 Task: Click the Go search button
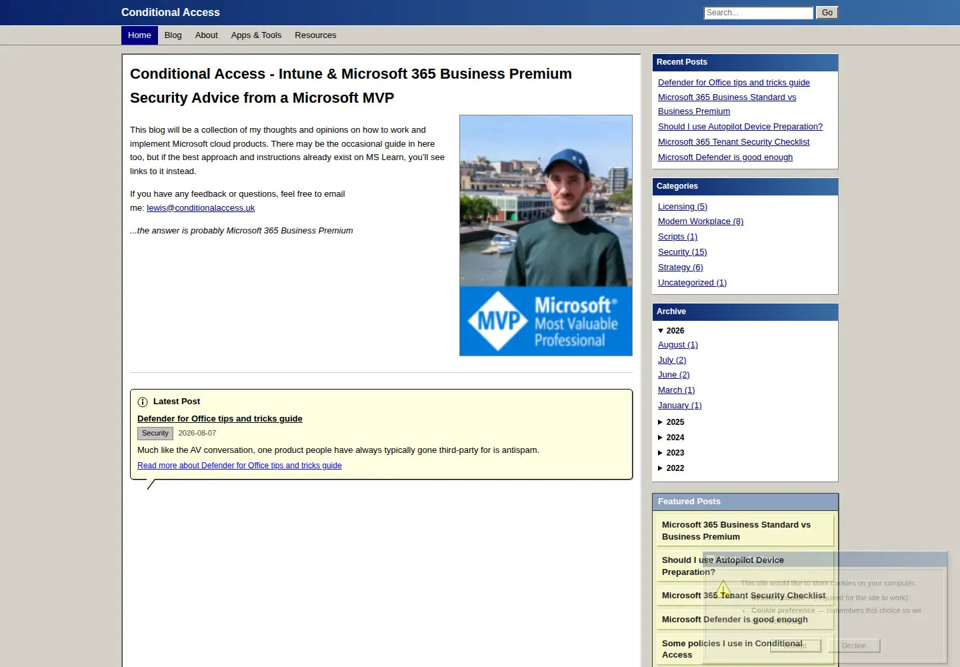click(827, 13)
